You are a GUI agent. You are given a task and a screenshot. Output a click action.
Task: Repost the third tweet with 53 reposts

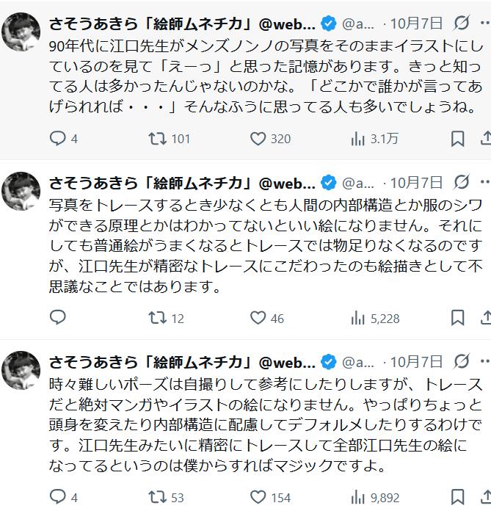point(157,497)
